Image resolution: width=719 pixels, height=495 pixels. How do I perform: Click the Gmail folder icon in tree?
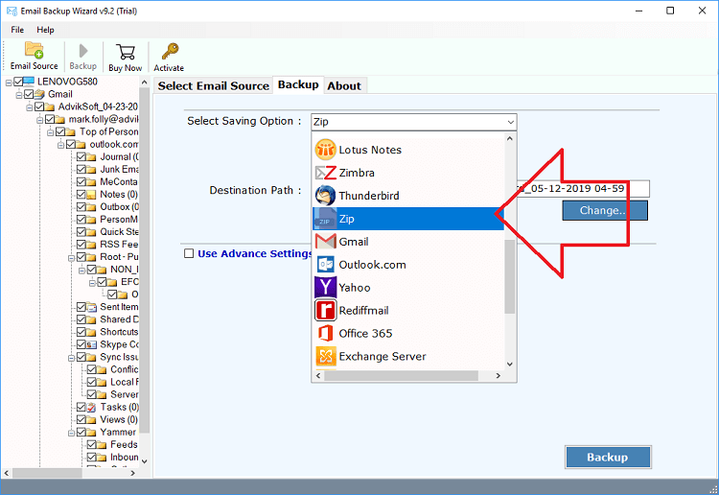39,94
